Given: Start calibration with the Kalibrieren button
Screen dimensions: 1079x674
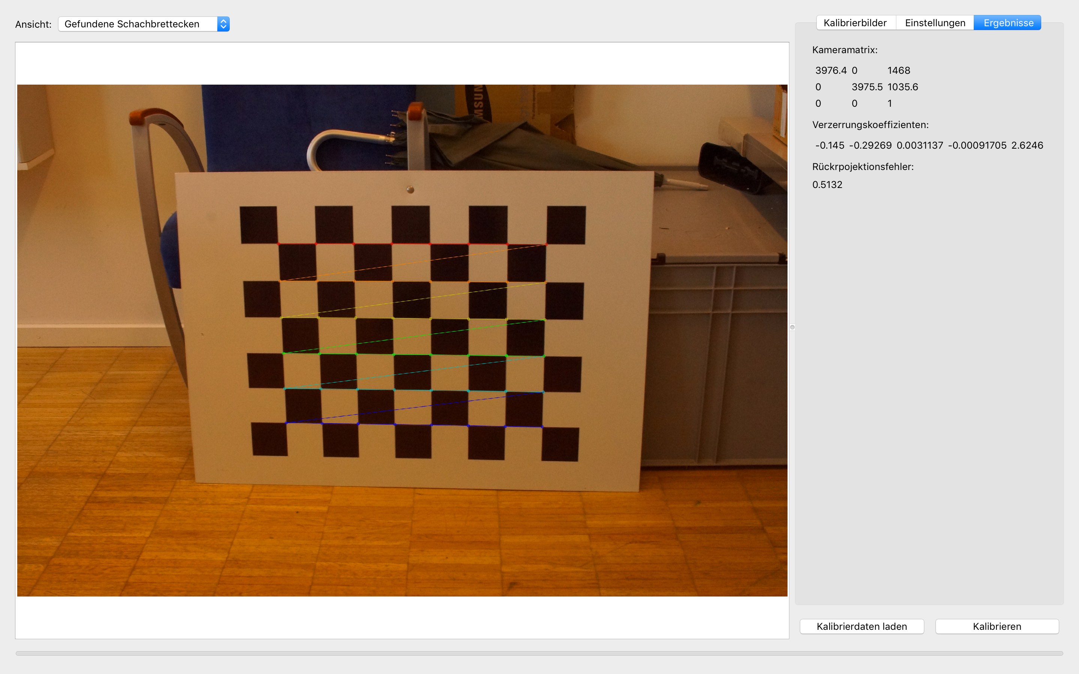Looking at the screenshot, I should 997,626.
